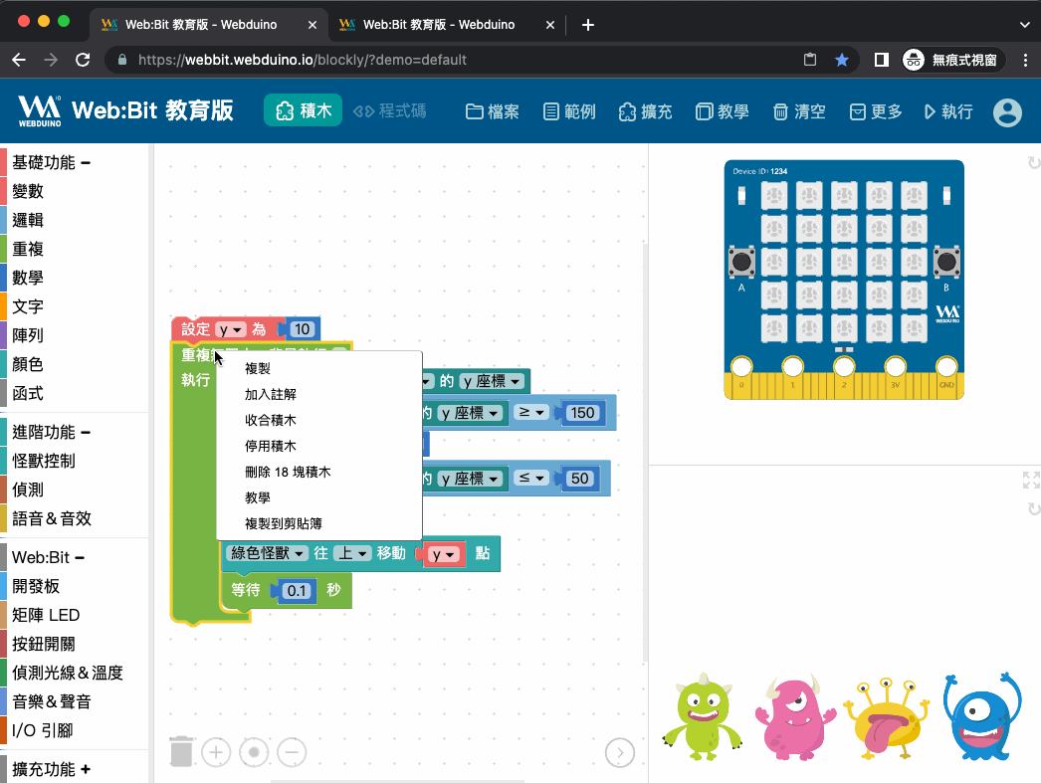Screen dimensions: 1041x783
Task: Open the 範例 examples menu
Action: coord(569,111)
